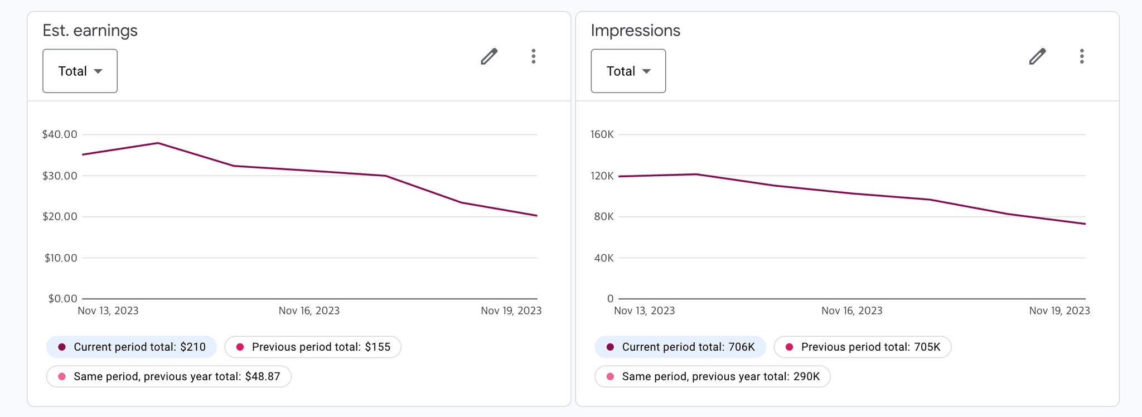Click the edit pencil icon on Impressions card
The image size is (1142, 417).
(1037, 56)
